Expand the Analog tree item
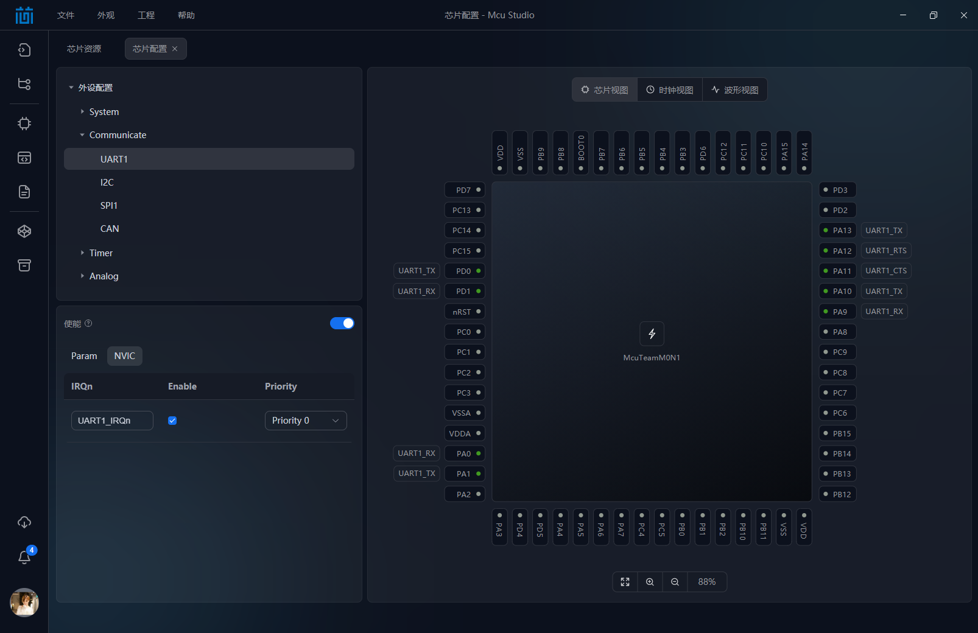978x633 pixels. 83,276
